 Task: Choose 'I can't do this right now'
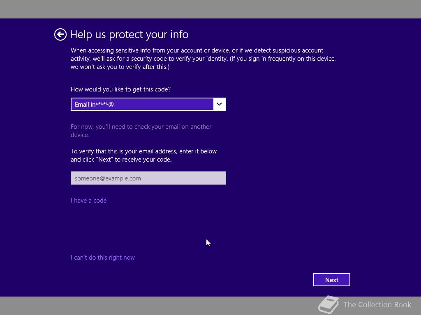(102, 258)
